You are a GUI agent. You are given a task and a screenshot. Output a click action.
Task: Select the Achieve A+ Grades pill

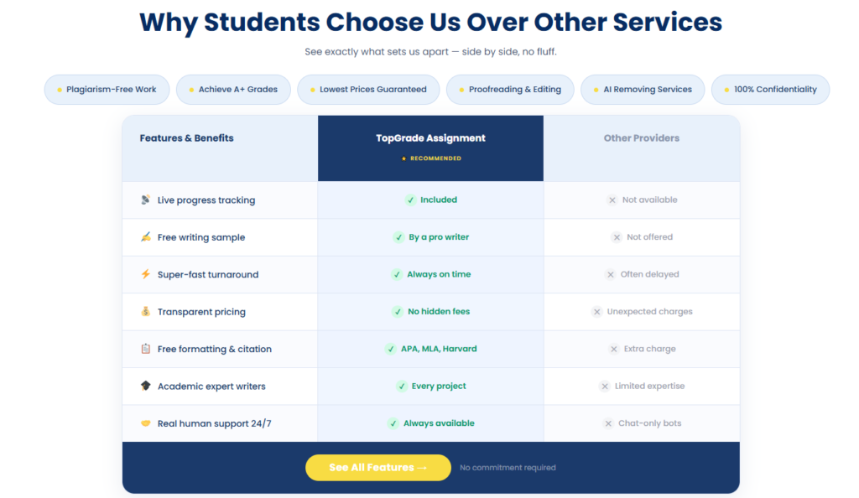pyautogui.click(x=233, y=90)
